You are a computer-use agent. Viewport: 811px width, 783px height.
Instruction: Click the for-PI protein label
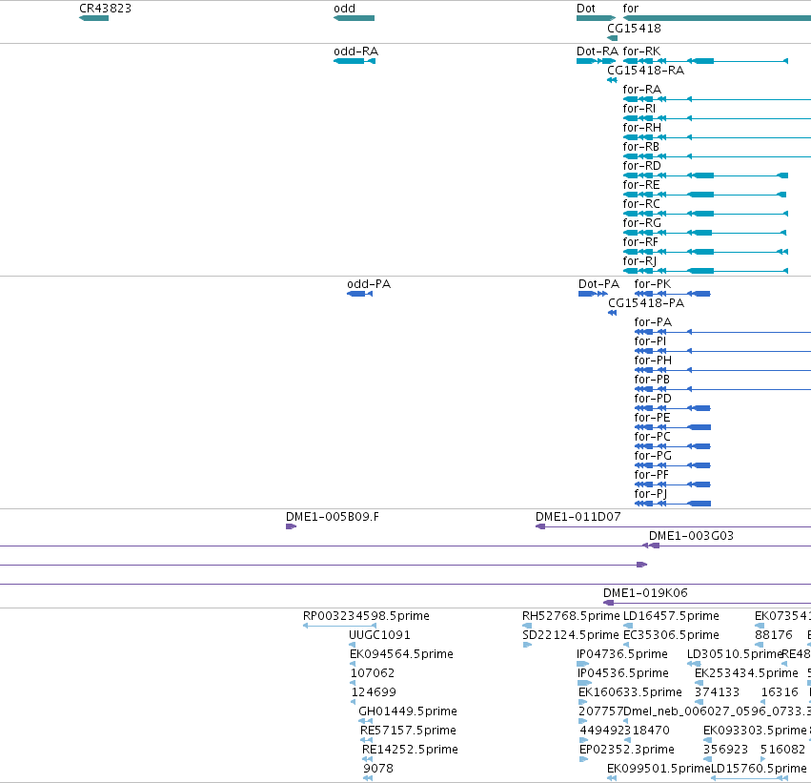(x=650, y=341)
